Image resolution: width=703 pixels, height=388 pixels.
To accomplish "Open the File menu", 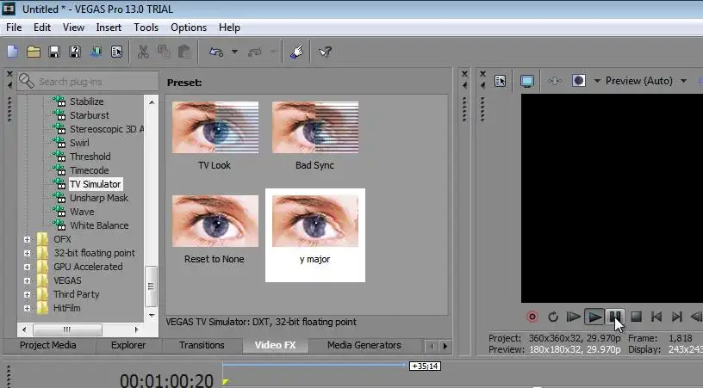I will (14, 28).
